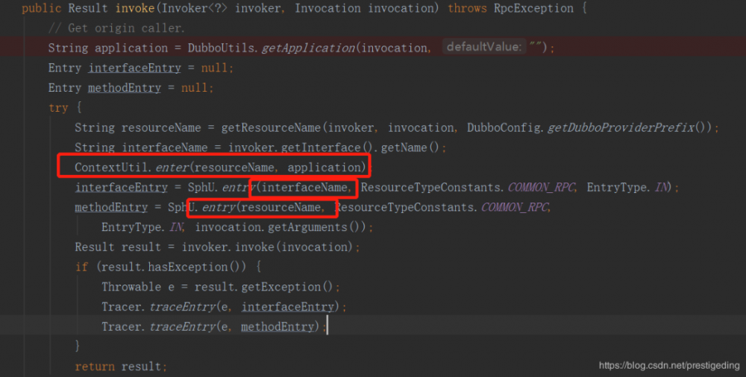Click "SphU" on the interfaceEntry assignment line
The image size is (746, 377).
click(x=201, y=187)
